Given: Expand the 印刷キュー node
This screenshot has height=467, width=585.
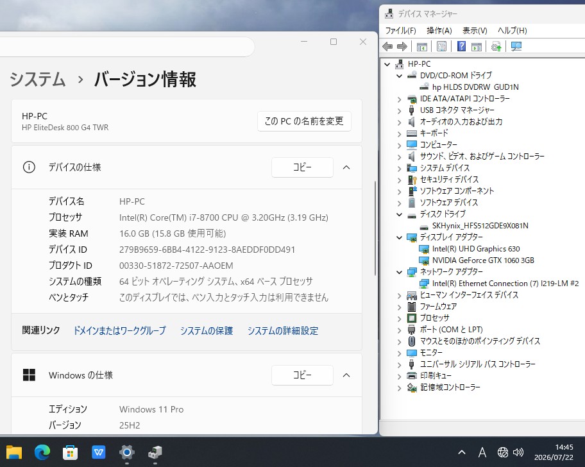Looking at the screenshot, I should click(x=399, y=376).
